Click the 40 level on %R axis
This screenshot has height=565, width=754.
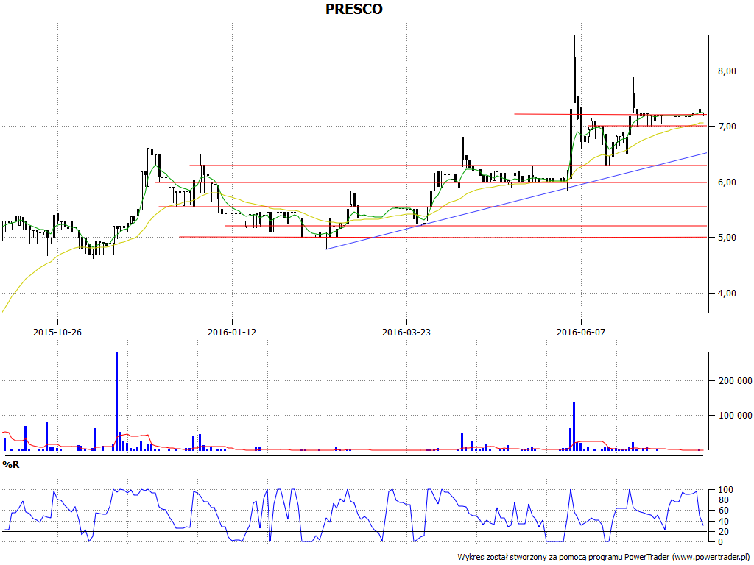click(x=723, y=522)
